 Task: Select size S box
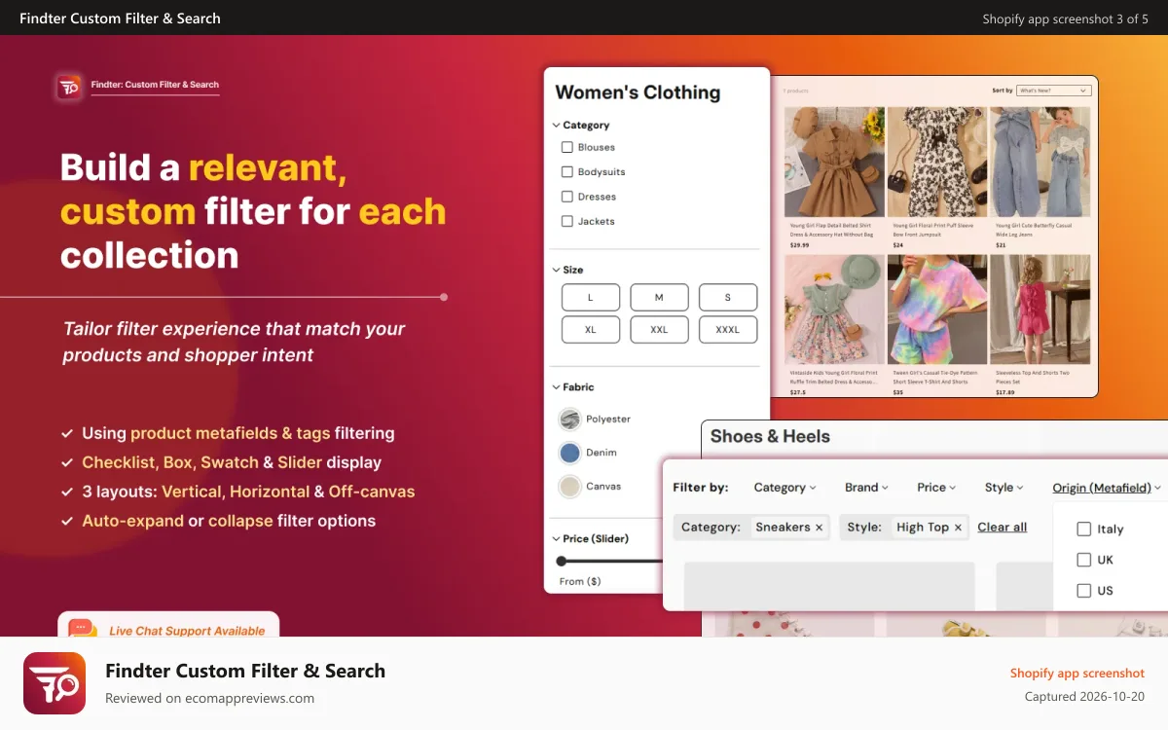(728, 297)
